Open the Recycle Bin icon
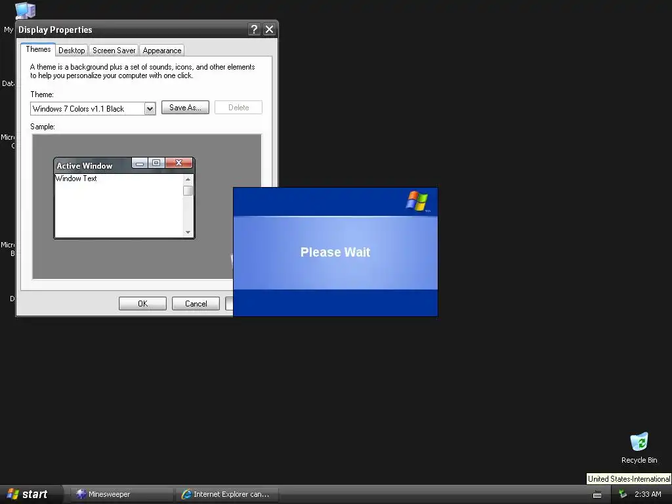 639,448
